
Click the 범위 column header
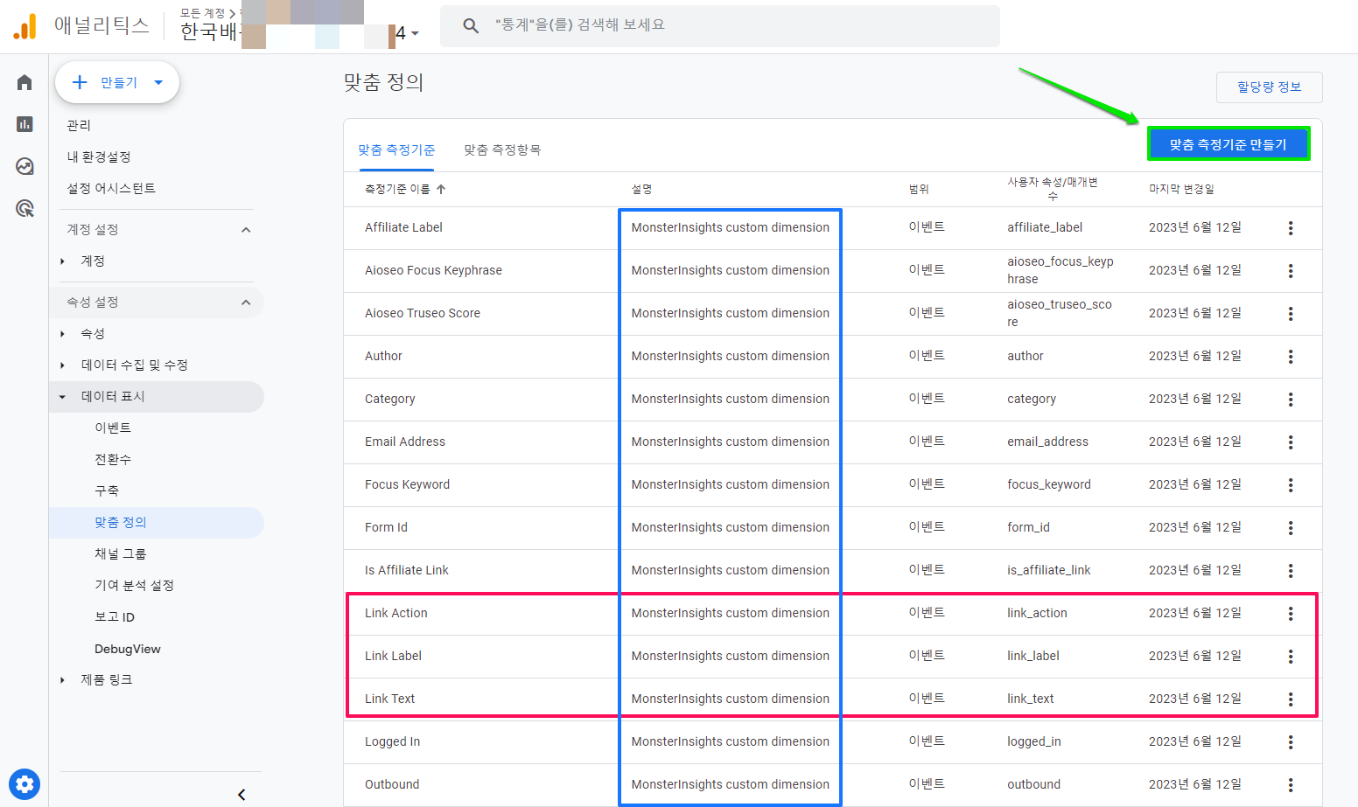click(919, 189)
